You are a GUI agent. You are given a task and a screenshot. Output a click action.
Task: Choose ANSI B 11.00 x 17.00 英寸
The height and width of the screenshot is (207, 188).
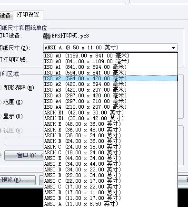[110, 198]
